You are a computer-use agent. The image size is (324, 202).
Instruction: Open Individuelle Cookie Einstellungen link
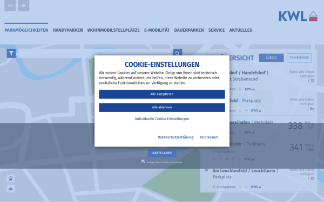(x=162, y=119)
